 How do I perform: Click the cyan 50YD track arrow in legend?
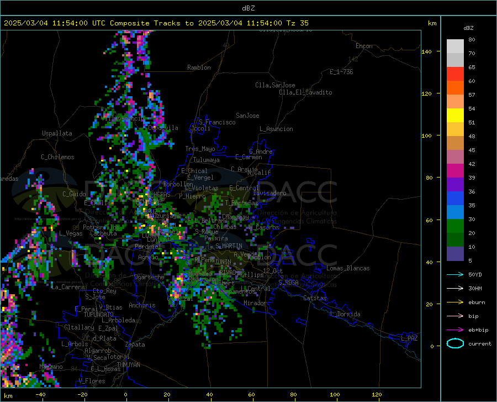(x=455, y=274)
